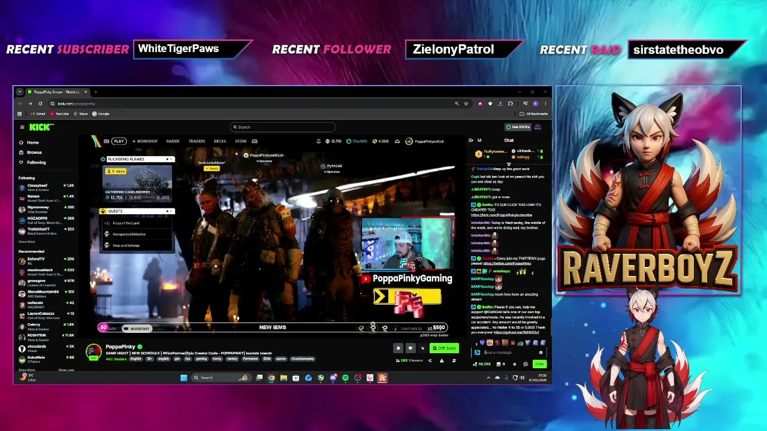Open Chrome tab search dropdown
This screenshot has width=767, height=431.
click(20, 92)
